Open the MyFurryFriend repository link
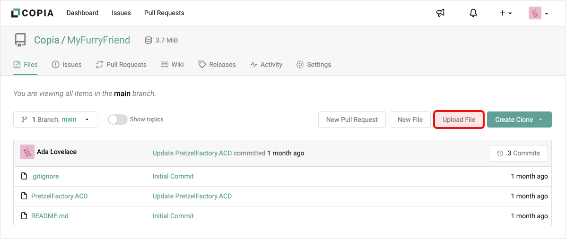Viewport: 566px width, 239px height. point(98,40)
